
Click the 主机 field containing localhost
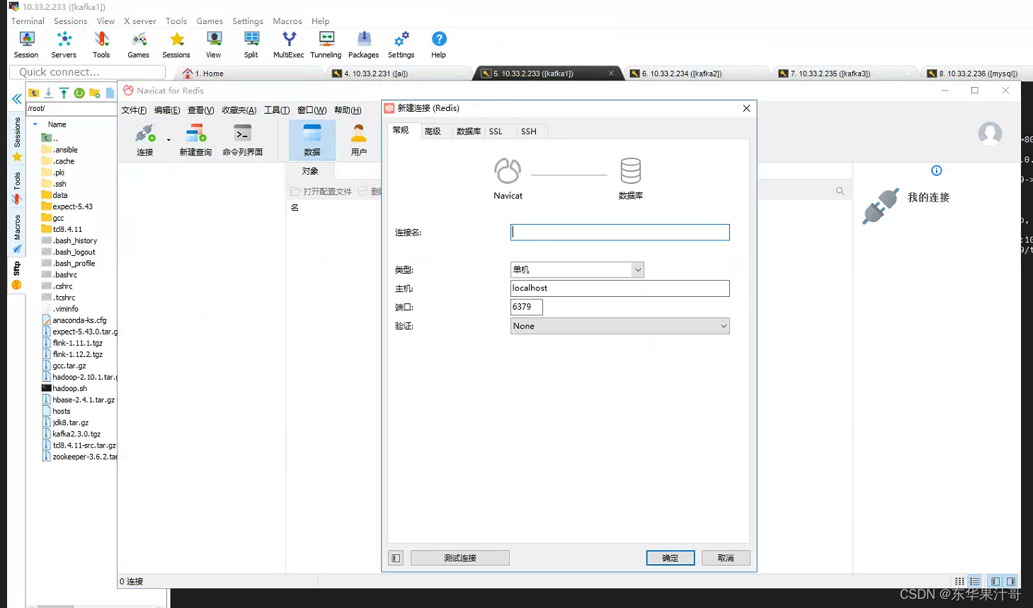tap(620, 288)
